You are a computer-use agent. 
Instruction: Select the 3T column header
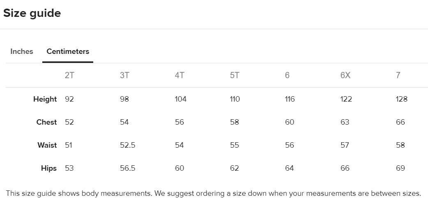pyautogui.click(x=124, y=75)
